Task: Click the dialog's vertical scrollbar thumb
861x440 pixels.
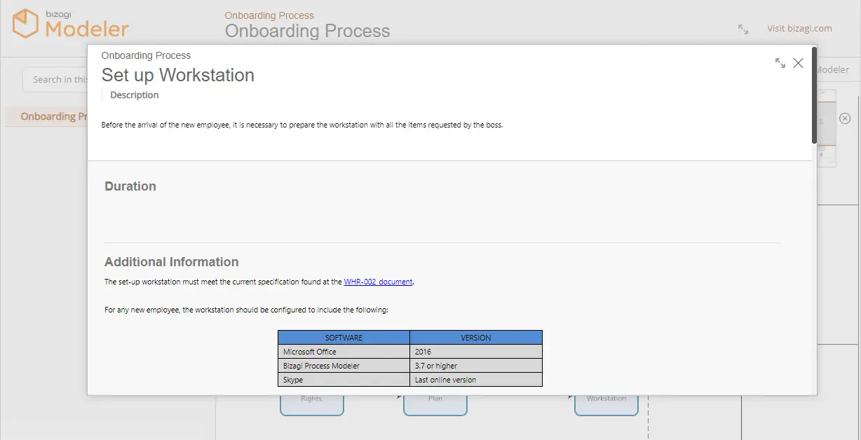Action: coord(814,95)
